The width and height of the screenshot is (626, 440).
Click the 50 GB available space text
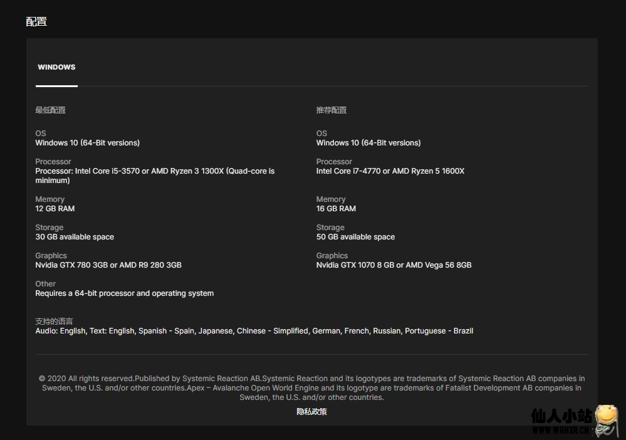click(x=355, y=237)
